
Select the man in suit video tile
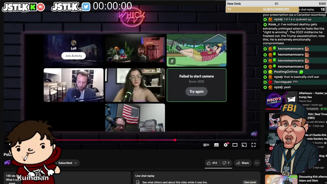click(74, 85)
